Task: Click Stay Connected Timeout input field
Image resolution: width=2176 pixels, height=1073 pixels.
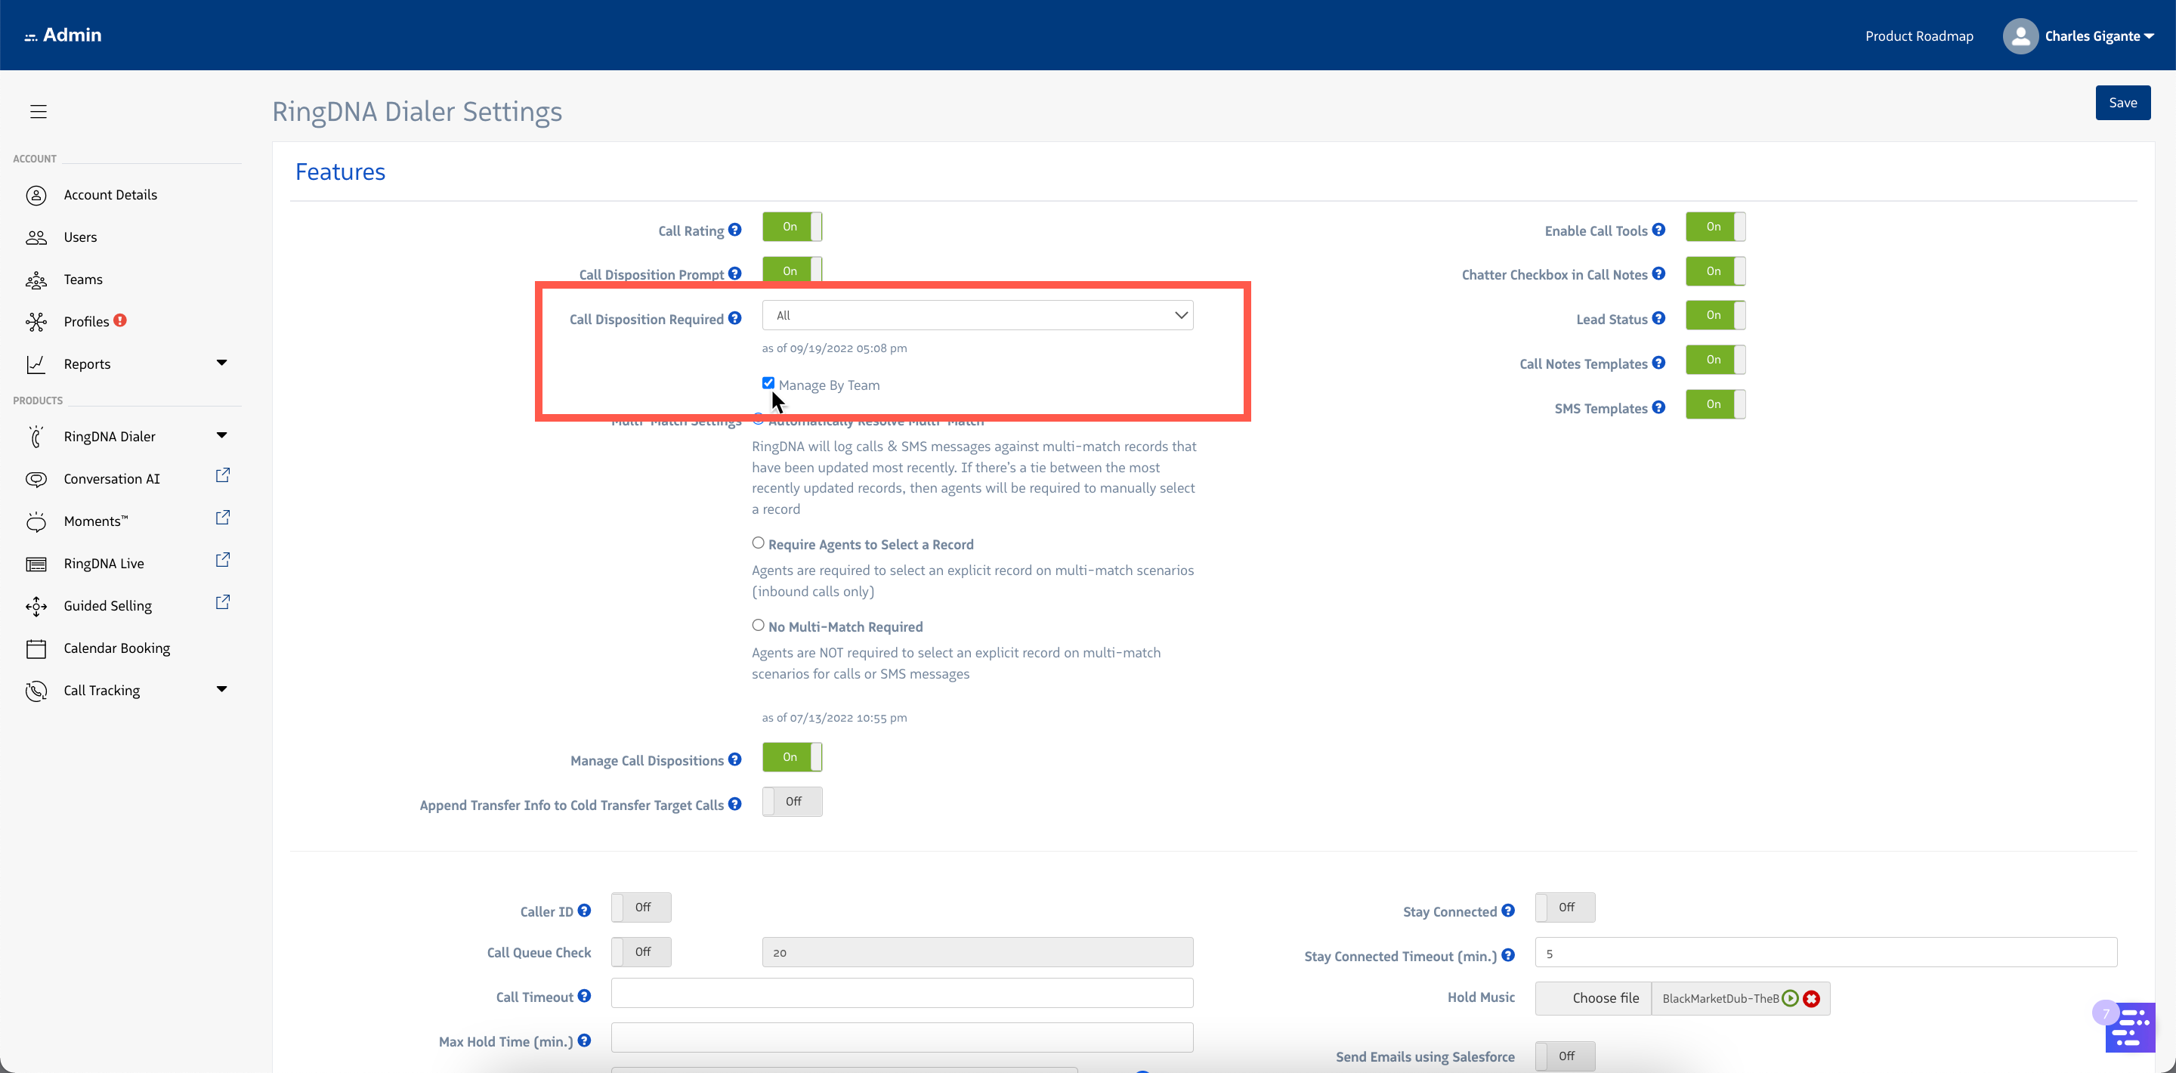Action: point(1825,952)
